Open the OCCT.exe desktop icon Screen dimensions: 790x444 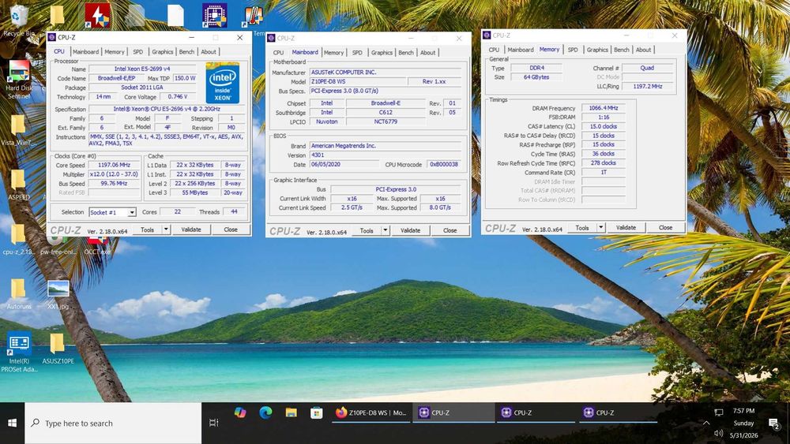[97, 246]
